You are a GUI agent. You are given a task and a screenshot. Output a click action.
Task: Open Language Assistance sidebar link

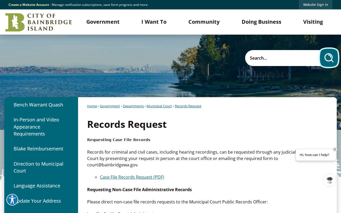click(x=37, y=186)
